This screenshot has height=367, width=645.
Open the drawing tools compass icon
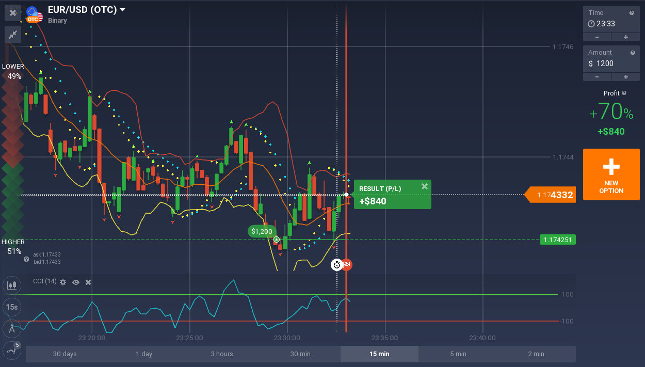pos(11,329)
